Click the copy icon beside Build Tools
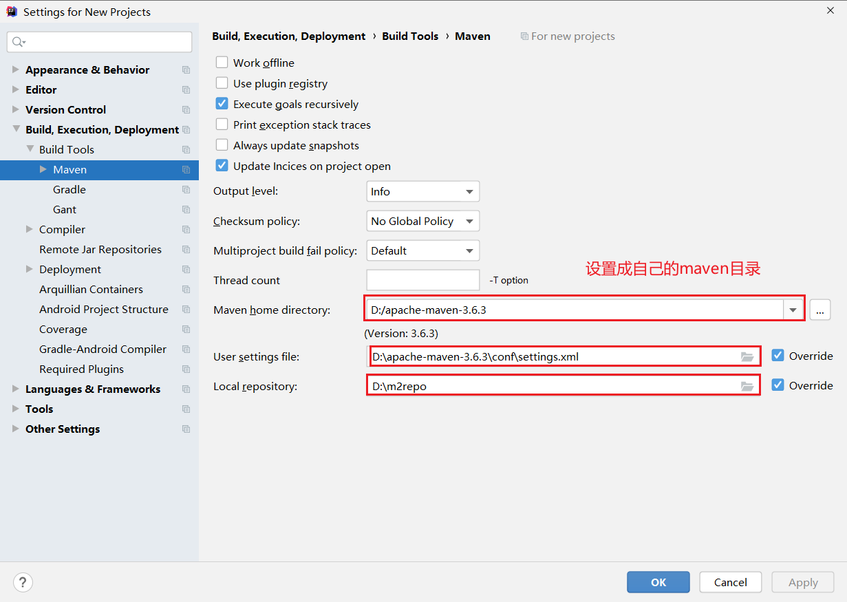Viewport: 847px width, 602px height. 186,149
